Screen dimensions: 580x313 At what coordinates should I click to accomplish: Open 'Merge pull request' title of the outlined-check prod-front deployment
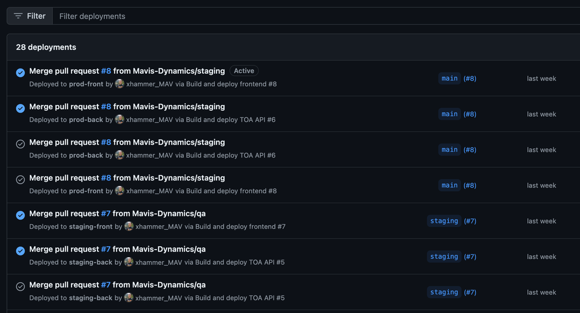tap(127, 178)
